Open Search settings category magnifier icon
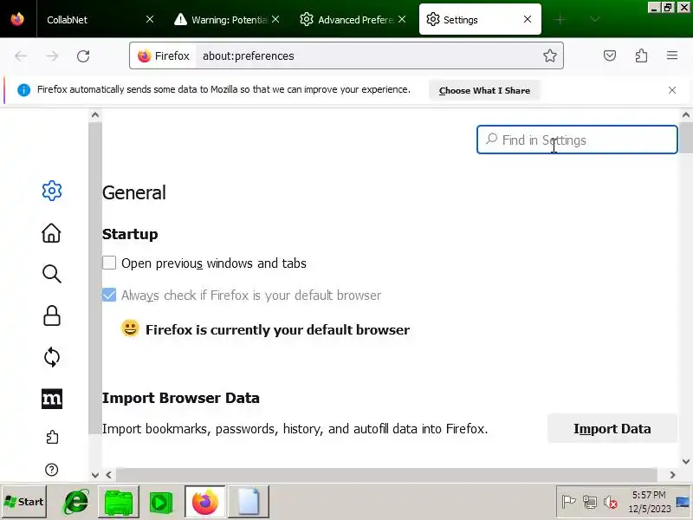Screen dimensions: 693x520 click(x=52, y=274)
